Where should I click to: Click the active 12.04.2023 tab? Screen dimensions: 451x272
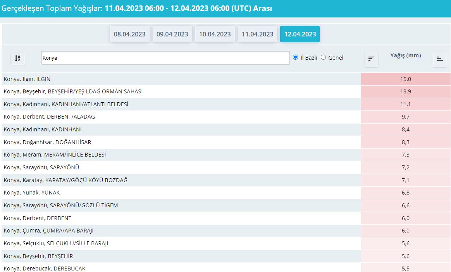coord(300,34)
